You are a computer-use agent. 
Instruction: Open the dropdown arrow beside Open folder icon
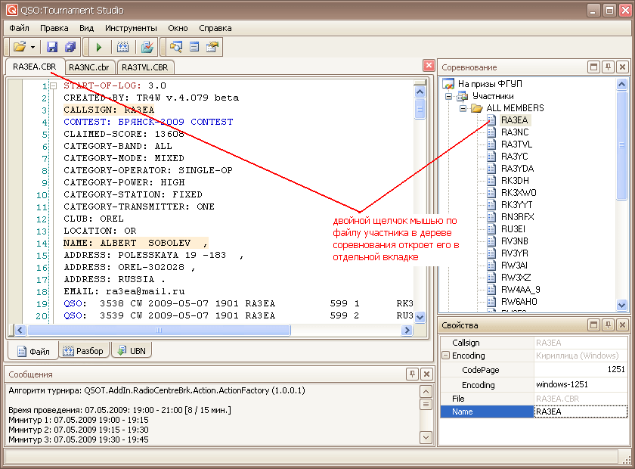coord(33,47)
